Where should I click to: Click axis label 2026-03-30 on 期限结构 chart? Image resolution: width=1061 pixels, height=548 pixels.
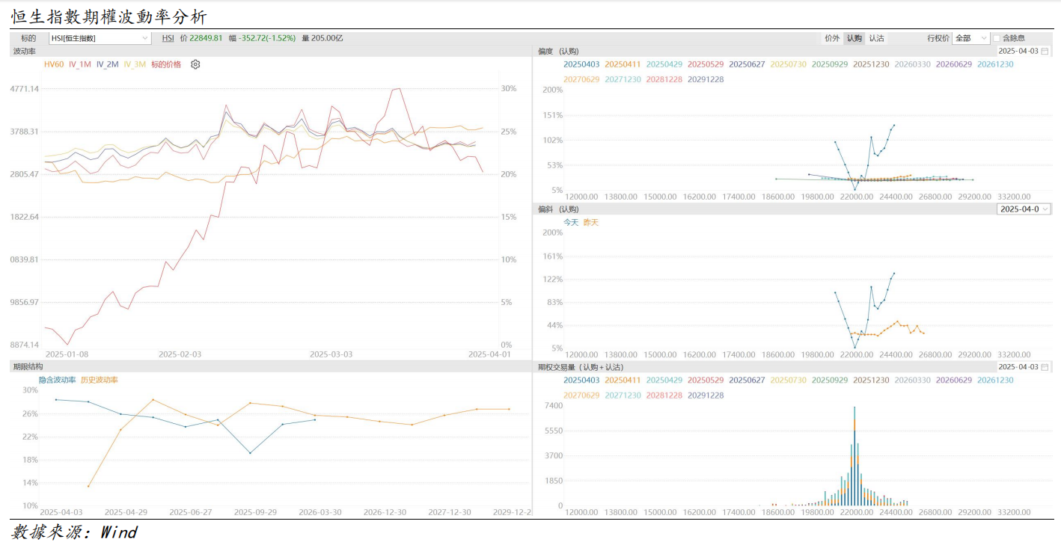320,512
